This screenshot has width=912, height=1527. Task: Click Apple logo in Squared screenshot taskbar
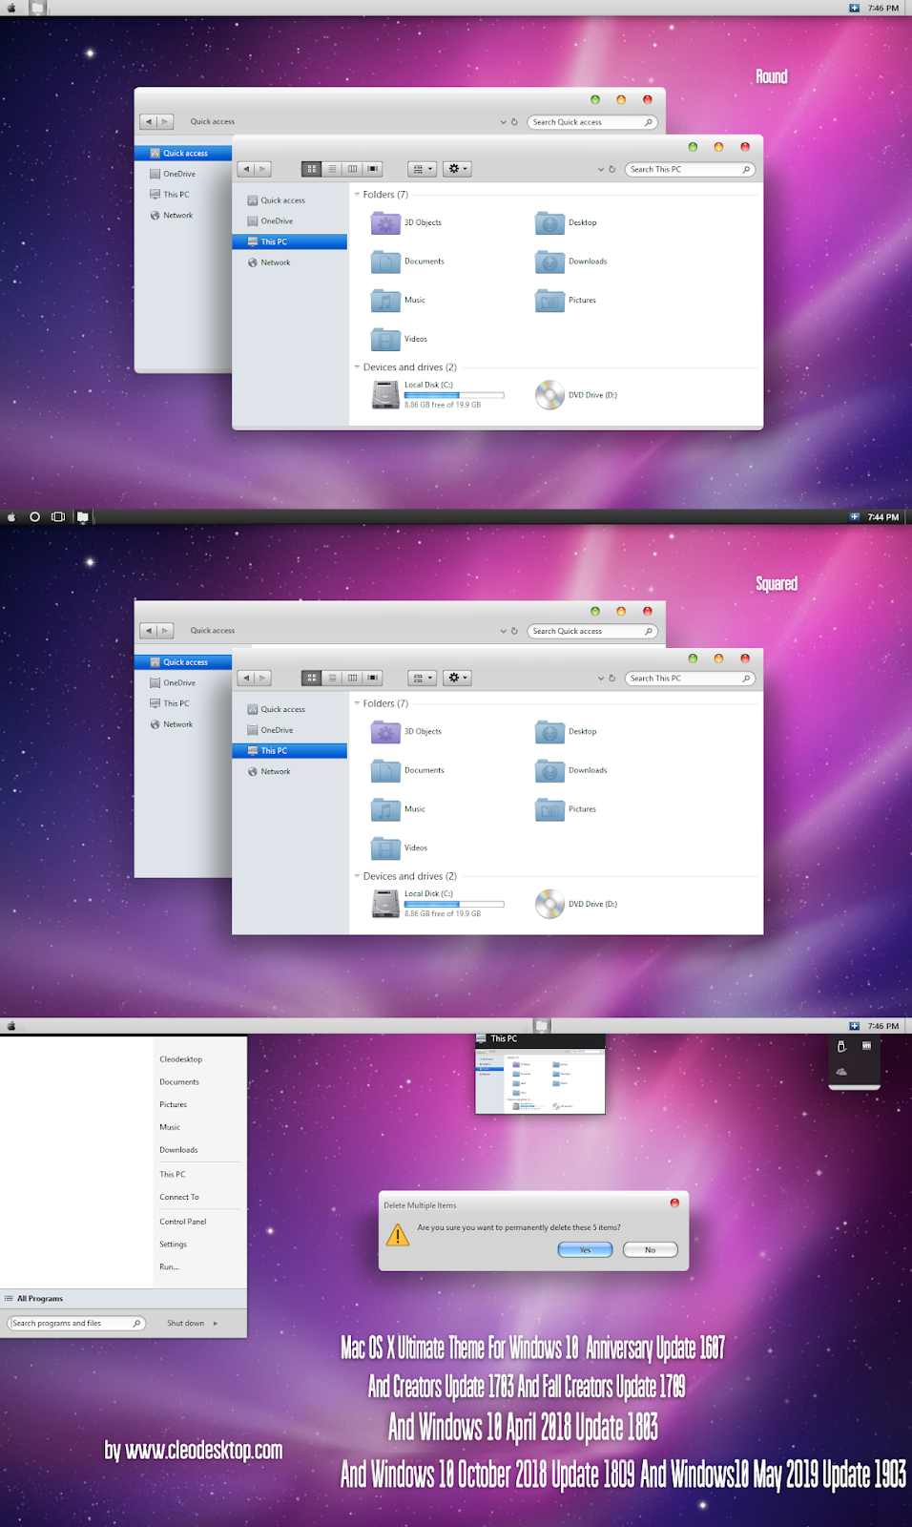11,517
